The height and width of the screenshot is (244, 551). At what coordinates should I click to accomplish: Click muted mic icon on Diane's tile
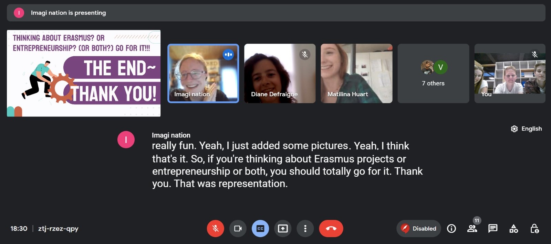click(305, 54)
